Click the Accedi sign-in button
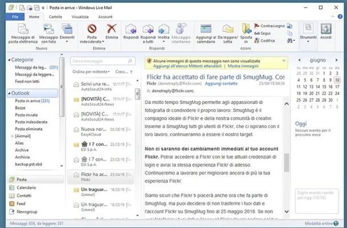347x228 pixels. tap(326, 31)
